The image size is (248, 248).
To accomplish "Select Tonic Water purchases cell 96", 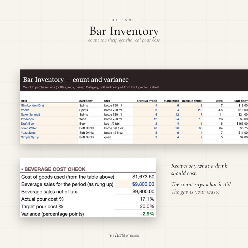I will click(x=169, y=128).
